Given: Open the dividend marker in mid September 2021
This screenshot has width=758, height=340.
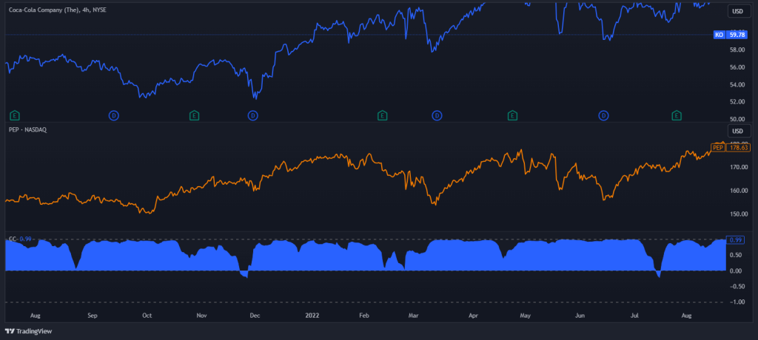Looking at the screenshot, I should coord(114,115).
